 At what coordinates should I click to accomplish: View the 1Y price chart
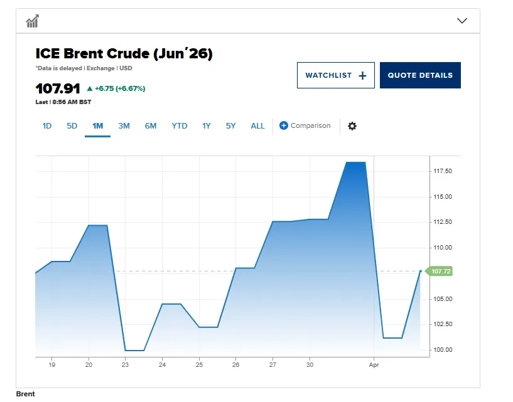coord(206,126)
